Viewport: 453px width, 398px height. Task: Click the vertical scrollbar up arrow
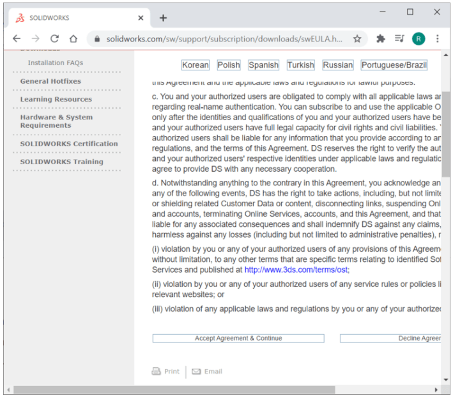(446, 55)
